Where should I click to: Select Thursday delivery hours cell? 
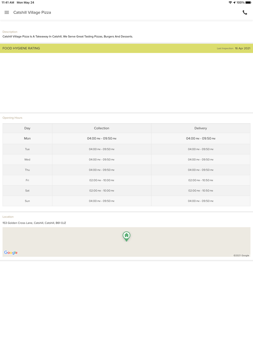coord(201,170)
